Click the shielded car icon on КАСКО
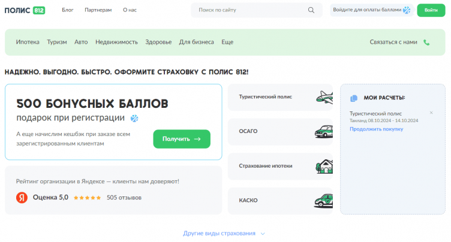Screen dimensions: 451x242 coord(324,201)
